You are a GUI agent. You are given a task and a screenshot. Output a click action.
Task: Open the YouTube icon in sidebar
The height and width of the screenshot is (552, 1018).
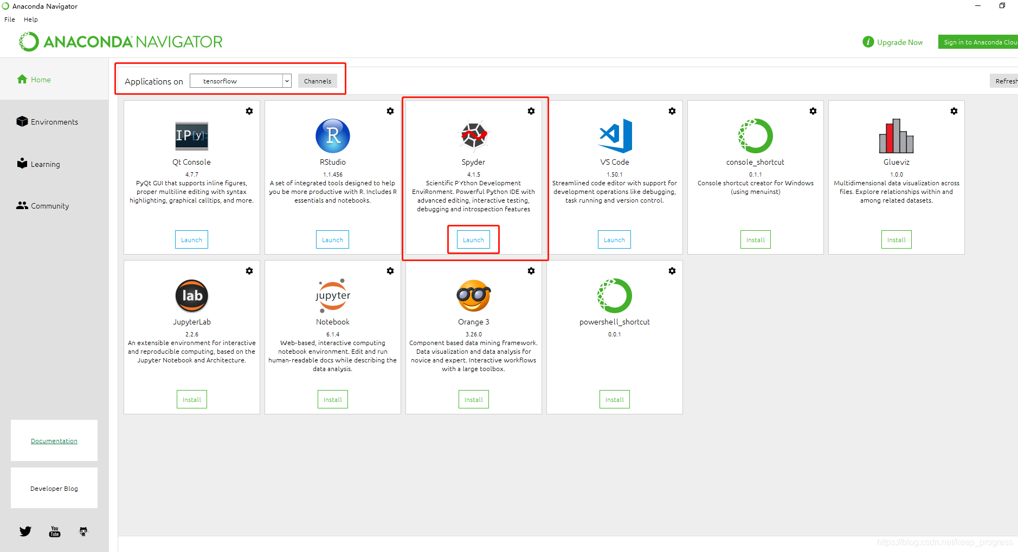[55, 531]
